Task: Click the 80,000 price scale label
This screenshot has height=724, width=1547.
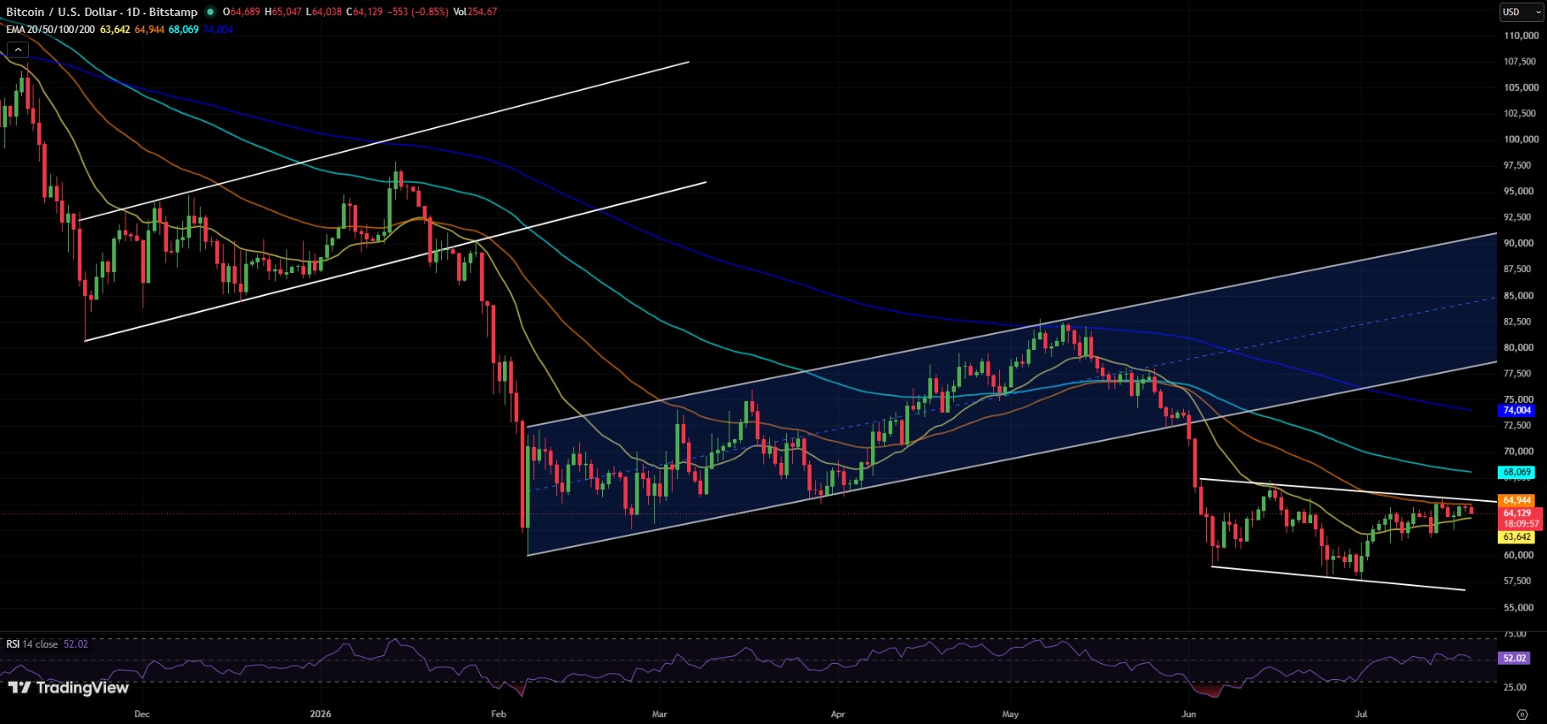Action: coord(1518,348)
